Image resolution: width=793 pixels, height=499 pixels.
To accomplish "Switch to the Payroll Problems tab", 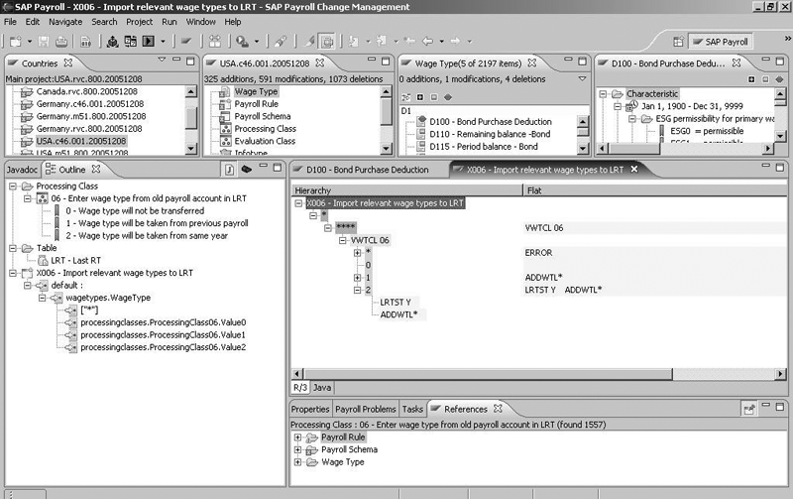I will coord(366,409).
